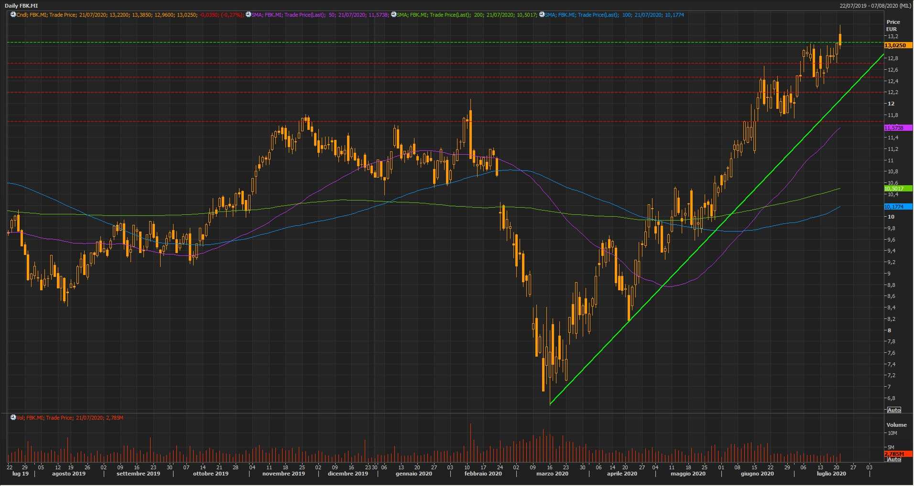Click the clock icon beside Vol legend
The image size is (914, 486).
pos(13,418)
